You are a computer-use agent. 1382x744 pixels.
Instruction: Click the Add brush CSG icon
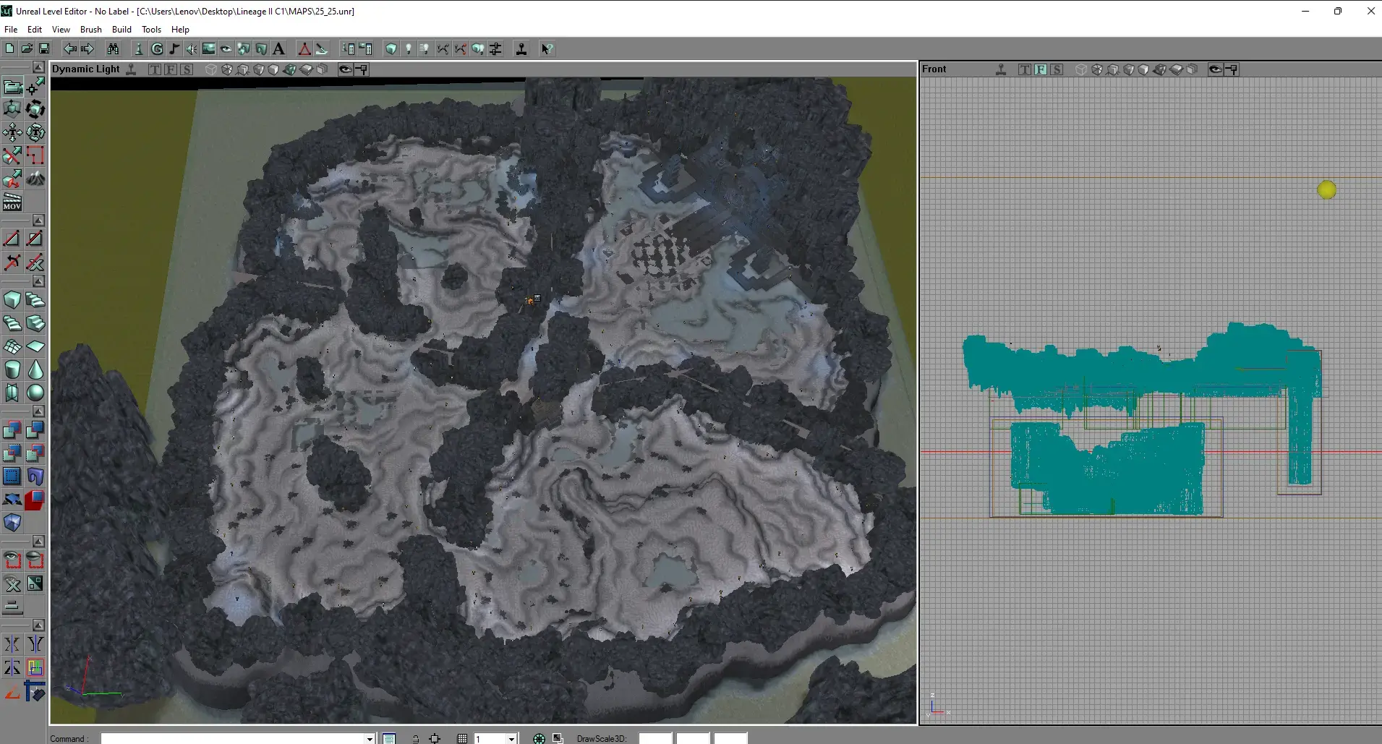tap(12, 431)
